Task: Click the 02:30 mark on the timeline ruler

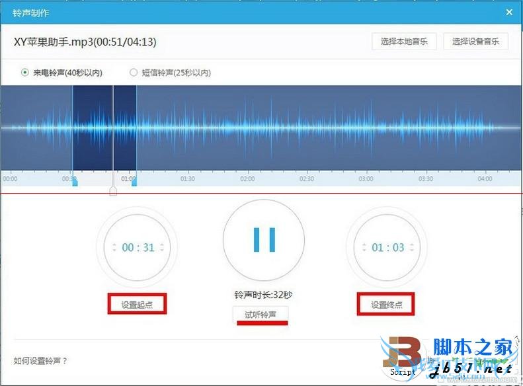Action: (307, 179)
